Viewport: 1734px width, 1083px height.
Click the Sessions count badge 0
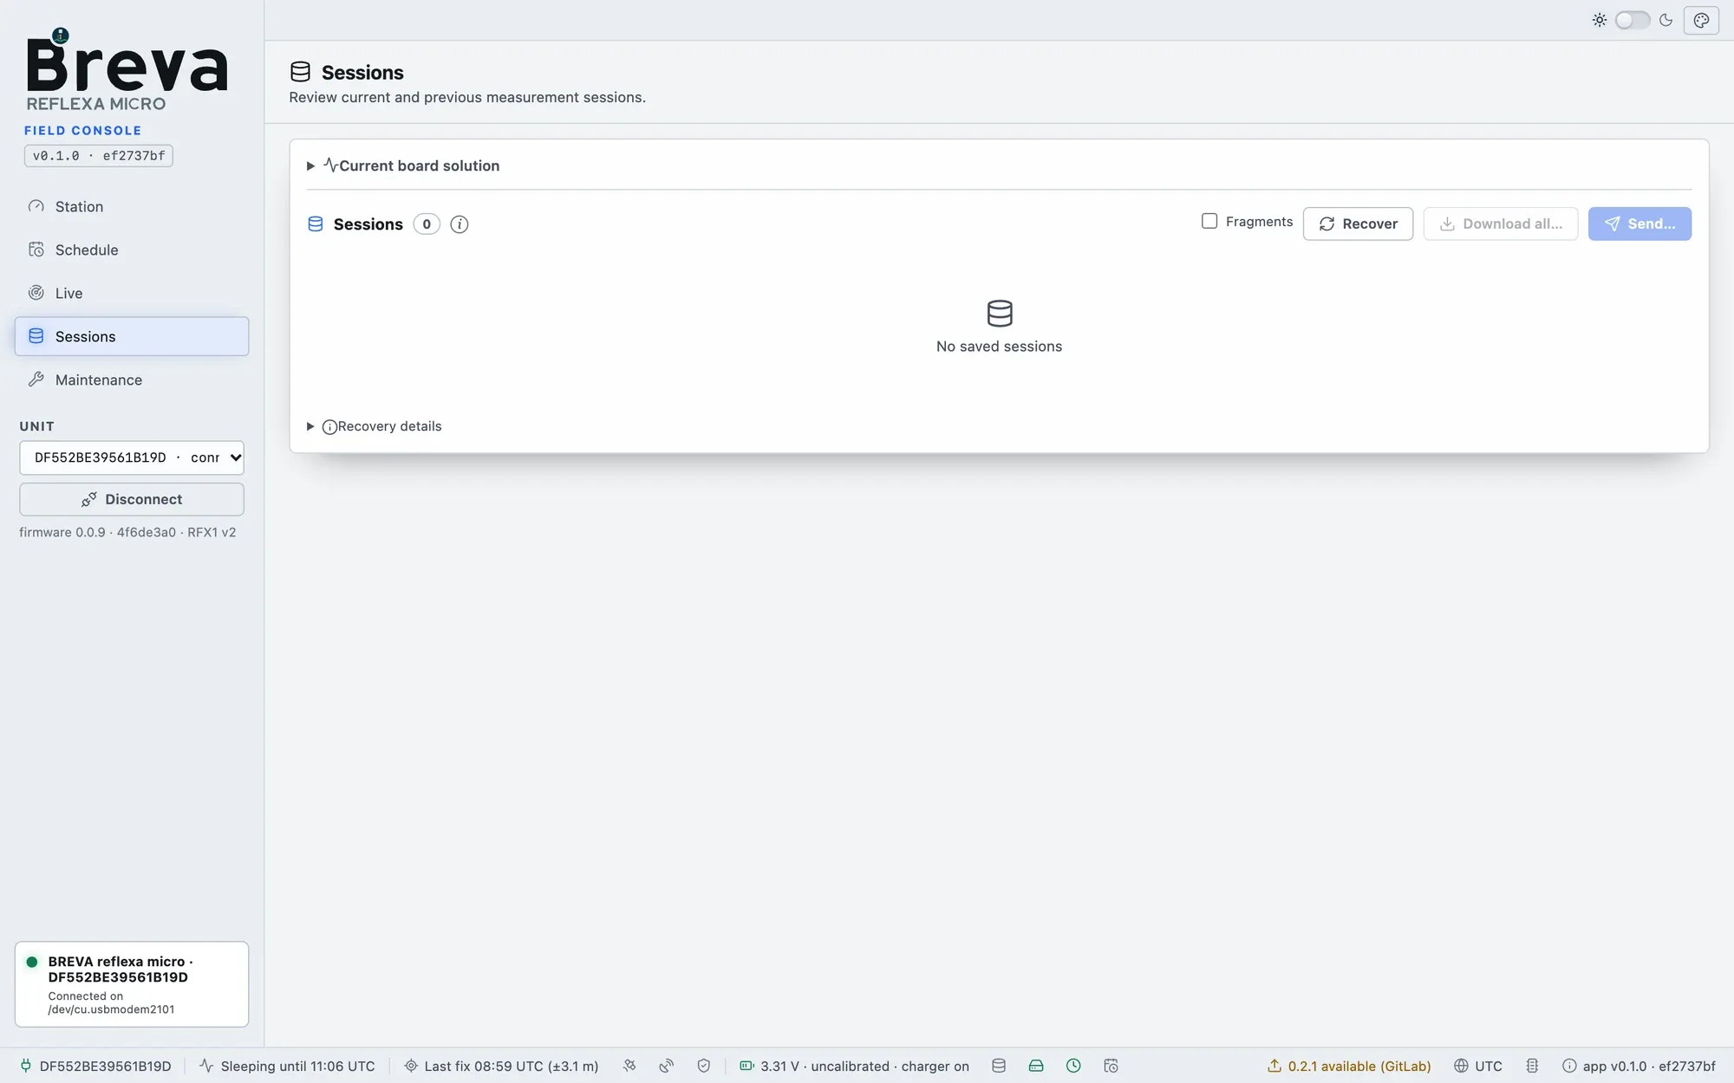tap(427, 224)
